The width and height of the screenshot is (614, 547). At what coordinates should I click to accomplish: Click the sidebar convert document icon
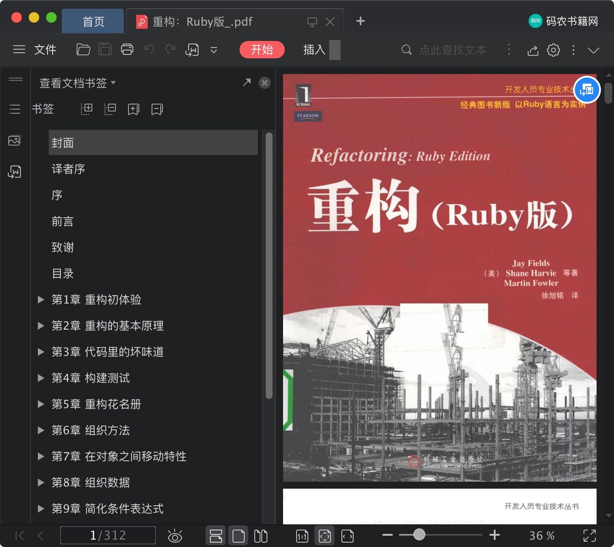click(x=14, y=172)
